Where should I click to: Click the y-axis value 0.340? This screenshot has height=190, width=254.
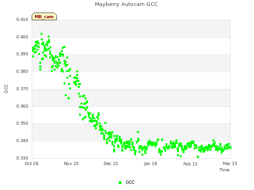point(22,141)
